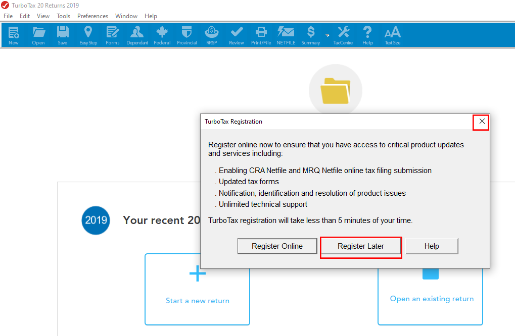Click the 'Unlimited technical support' bullet text
This screenshot has width=515, height=336.
(263, 204)
